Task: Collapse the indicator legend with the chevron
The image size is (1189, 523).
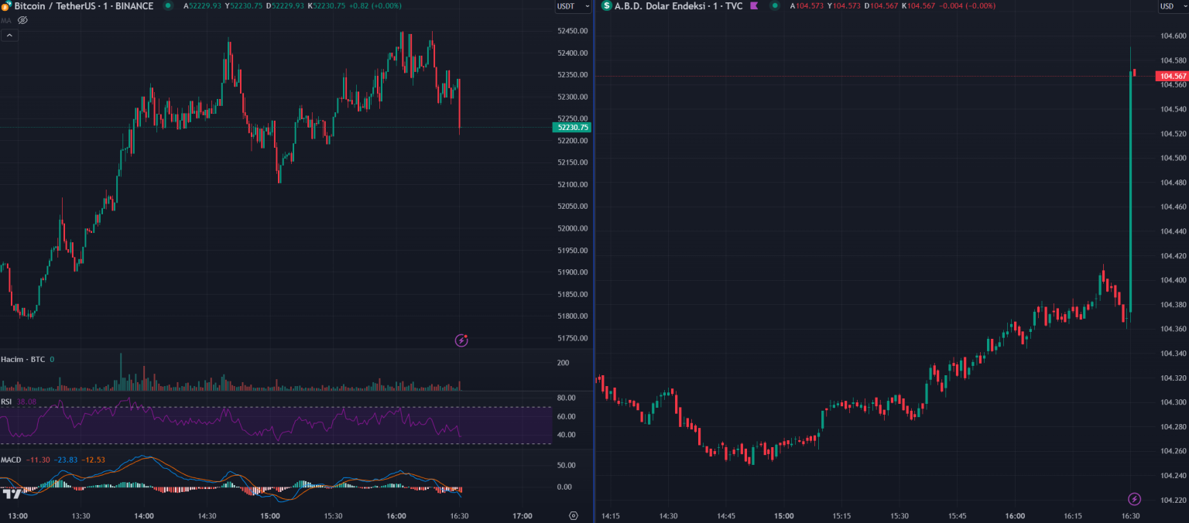Action: click(x=9, y=35)
